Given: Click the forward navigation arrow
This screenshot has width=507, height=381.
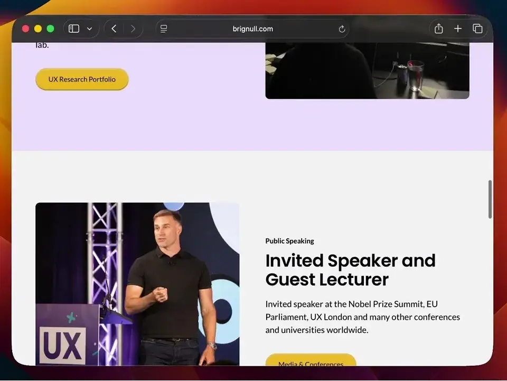Looking at the screenshot, I should [x=133, y=29].
